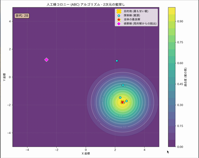The image size is (199, 158).
Task: Click the cyan circle icon in legend
Action: [x=119, y=15]
